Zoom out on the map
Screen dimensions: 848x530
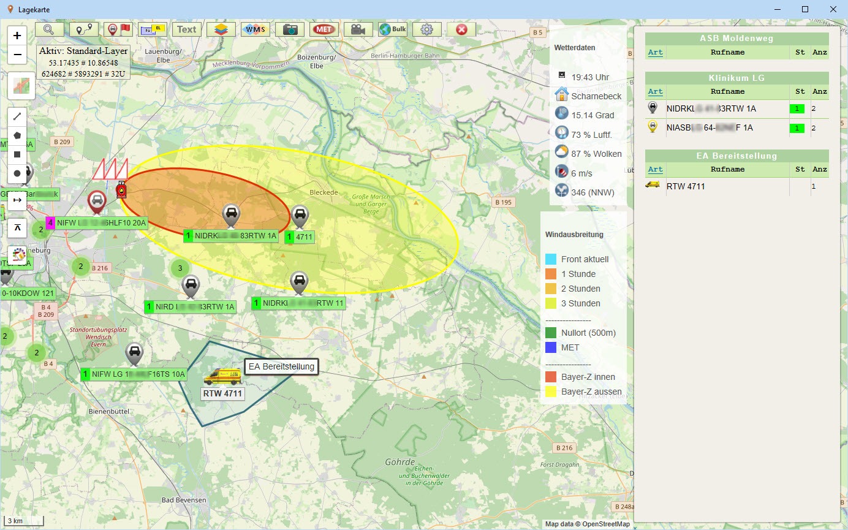(17, 55)
